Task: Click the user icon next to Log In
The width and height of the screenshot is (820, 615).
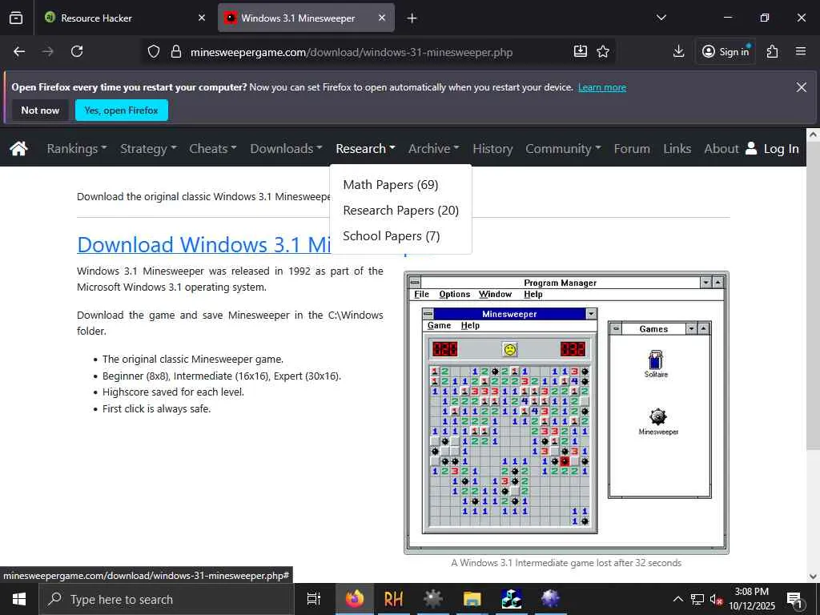Action: click(x=751, y=148)
